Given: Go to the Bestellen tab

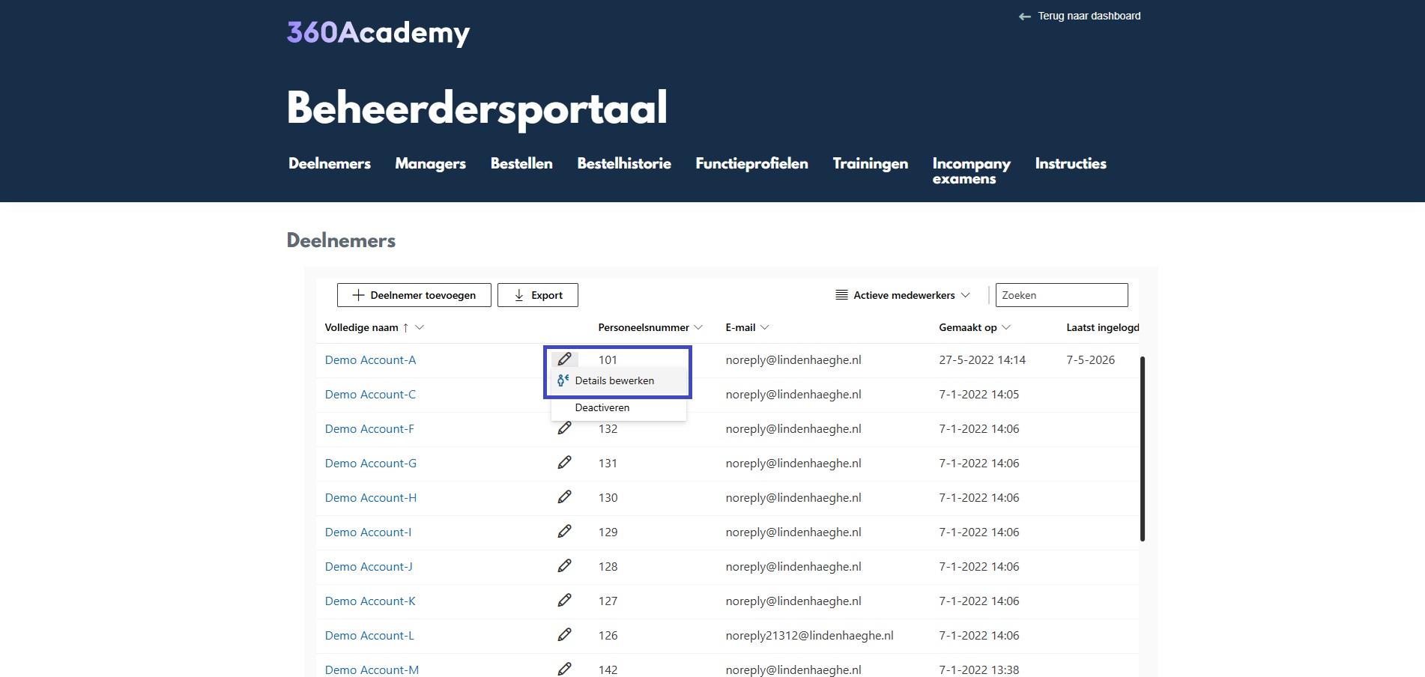Looking at the screenshot, I should pyautogui.click(x=521, y=163).
